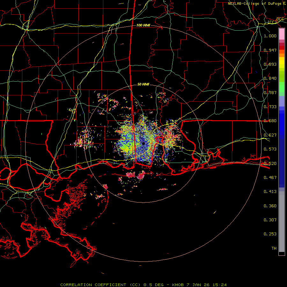Select the 0.467 scale value
This screenshot has height=287, width=287.
coord(270,178)
